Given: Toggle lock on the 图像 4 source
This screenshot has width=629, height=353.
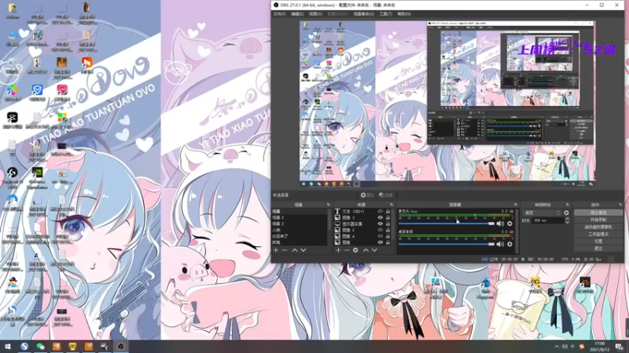Looking at the screenshot, I should [388, 237].
